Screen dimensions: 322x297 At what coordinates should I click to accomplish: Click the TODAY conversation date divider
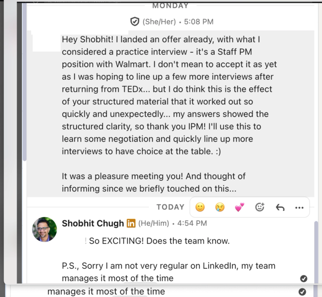tap(170, 207)
